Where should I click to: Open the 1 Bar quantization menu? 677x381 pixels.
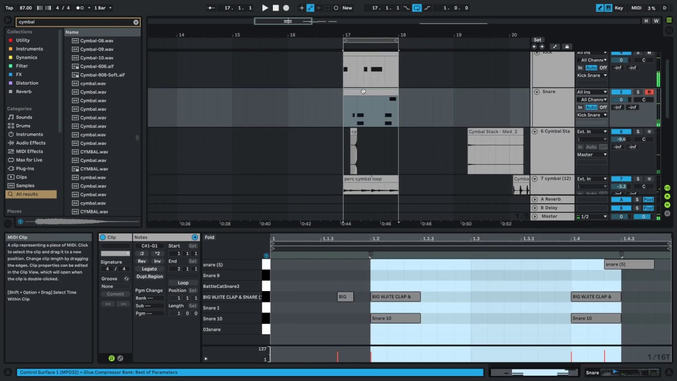pyautogui.click(x=102, y=8)
